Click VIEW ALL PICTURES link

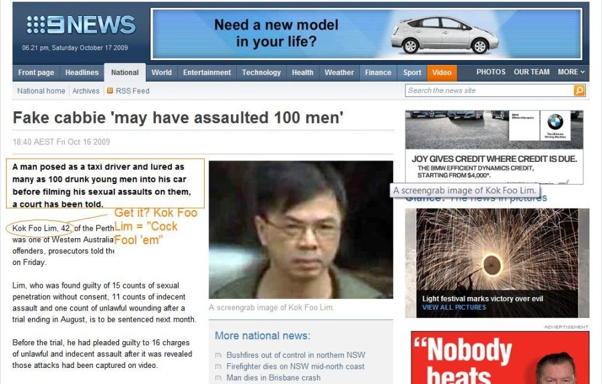click(454, 308)
